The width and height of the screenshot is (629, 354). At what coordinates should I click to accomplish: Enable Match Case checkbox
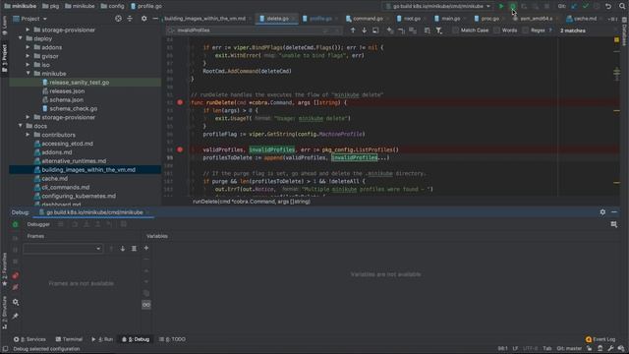455,30
